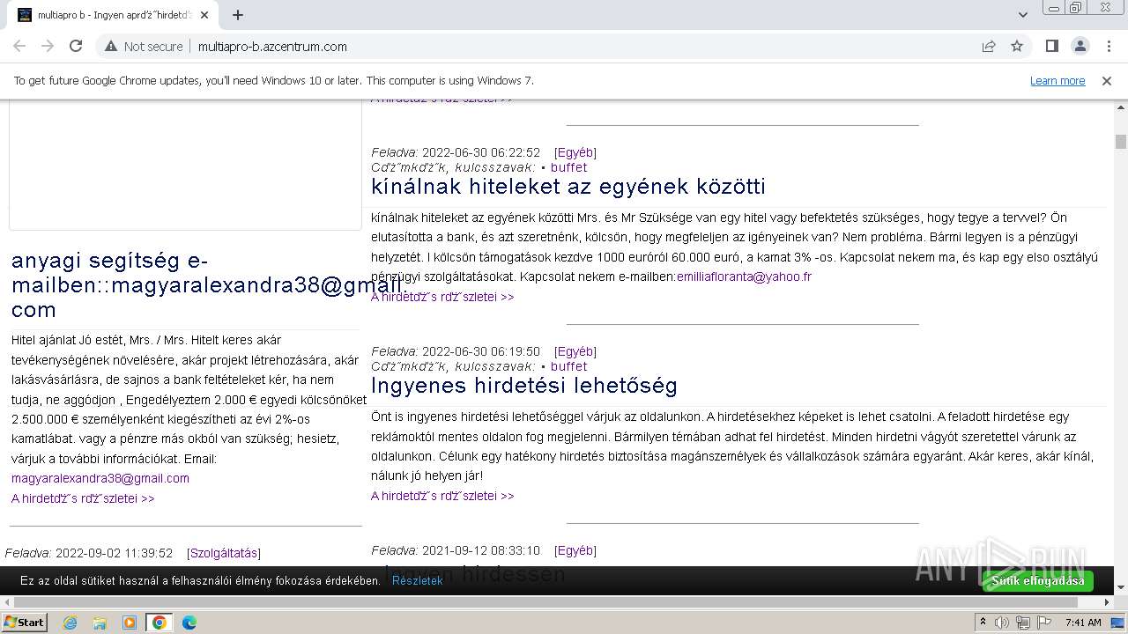Open the system clock showing 7:41 AM
The image size is (1128, 634).
coord(1083,623)
